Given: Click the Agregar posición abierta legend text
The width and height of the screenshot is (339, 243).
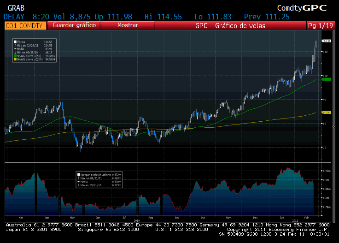Looking at the screenshot, I should 95,175.
